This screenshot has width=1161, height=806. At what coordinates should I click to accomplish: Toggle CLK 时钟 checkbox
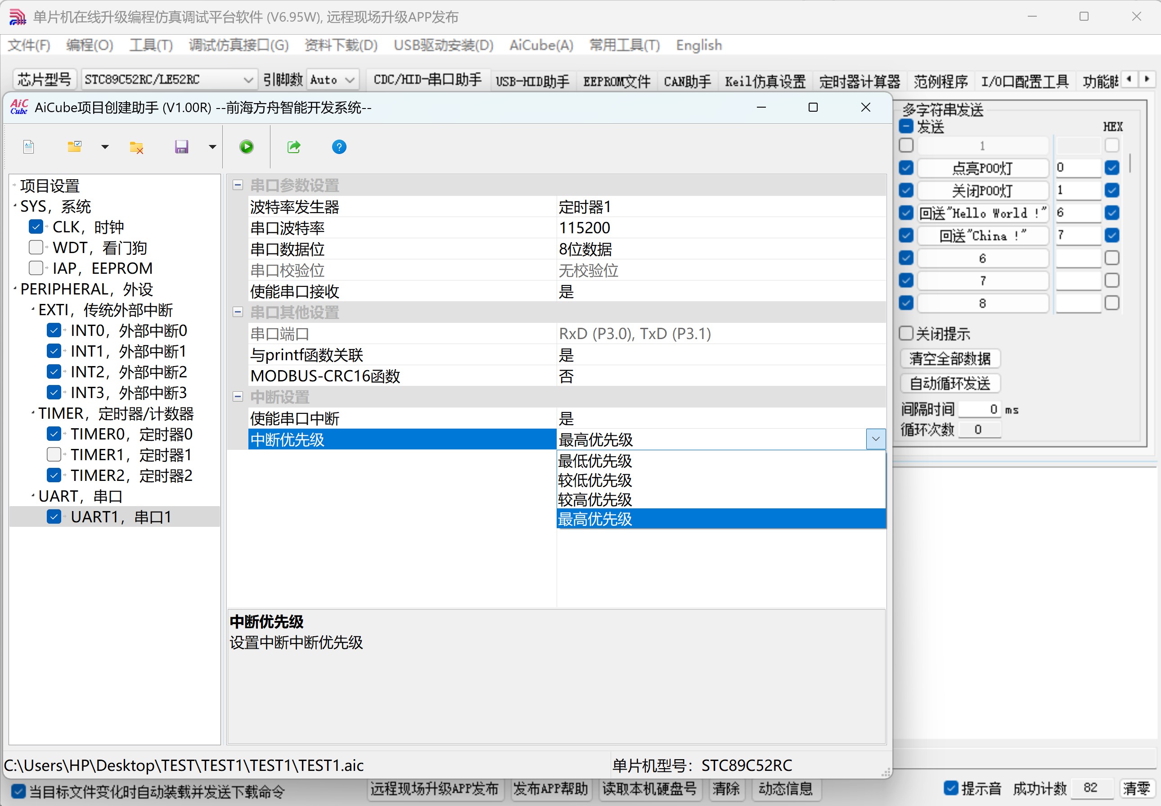36,227
